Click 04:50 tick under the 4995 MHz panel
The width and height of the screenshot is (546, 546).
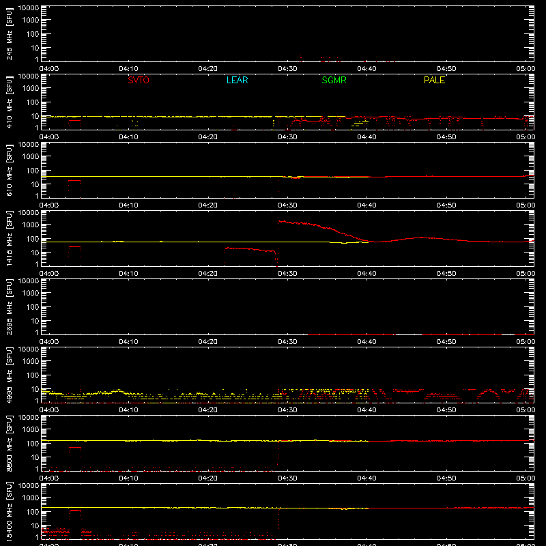coord(446,410)
